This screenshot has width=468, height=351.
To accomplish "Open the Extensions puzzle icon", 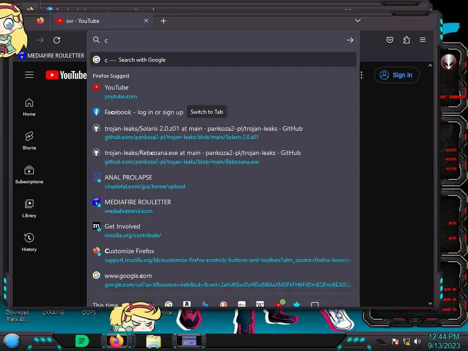I will pyautogui.click(x=406, y=40).
